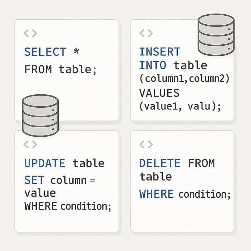Click the DELETE keyword
The image size is (251, 251).
coord(160,163)
